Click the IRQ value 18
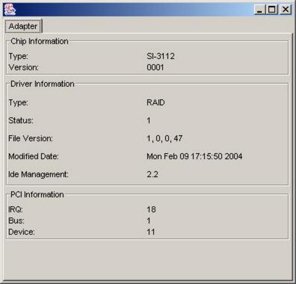Screen dimensions: 296x284 point(151,209)
